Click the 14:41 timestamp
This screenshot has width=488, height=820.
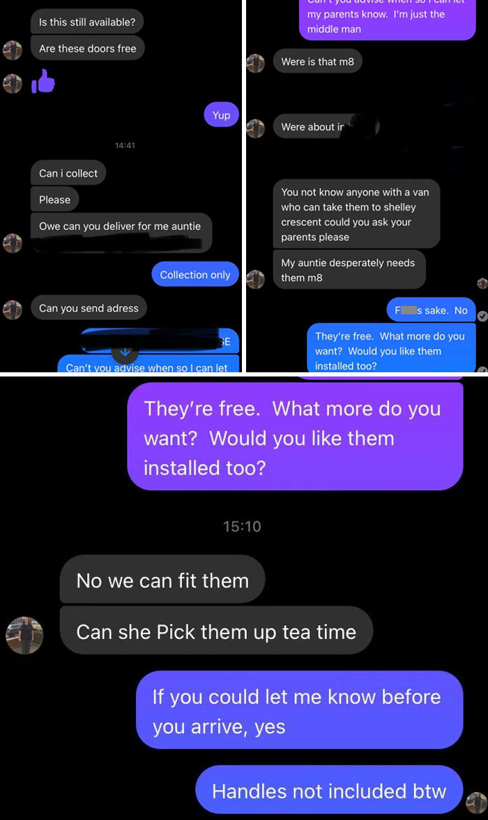pos(125,145)
